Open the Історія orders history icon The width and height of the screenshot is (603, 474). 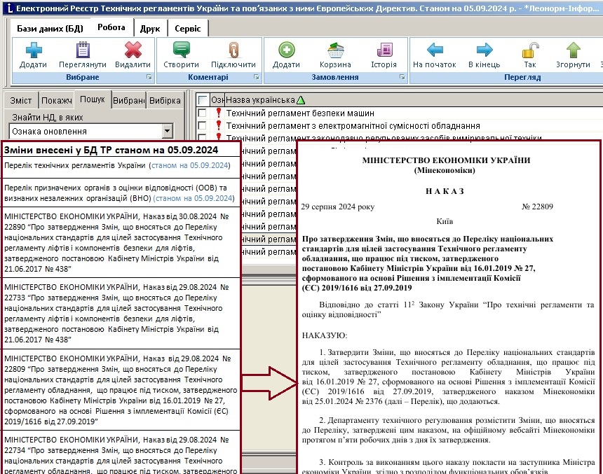point(384,50)
